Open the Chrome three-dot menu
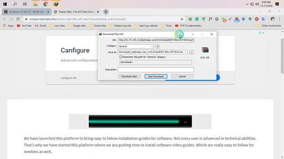 point(280,19)
